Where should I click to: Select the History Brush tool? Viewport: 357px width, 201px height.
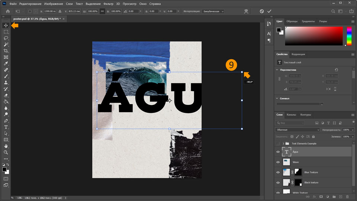6,89
